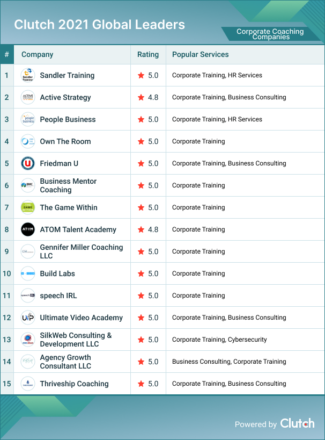
Task: Click rank number 10
Action: pyautogui.click(x=7, y=273)
